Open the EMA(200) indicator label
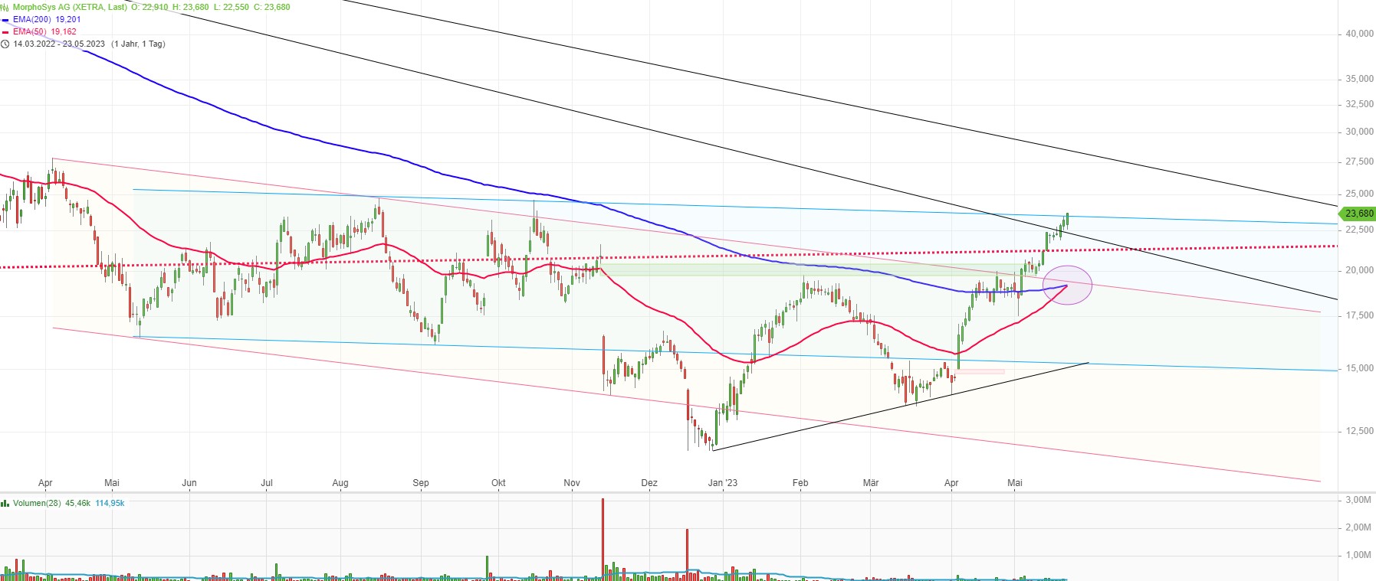Image resolution: width=1376 pixels, height=581 pixels. click(34, 20)
